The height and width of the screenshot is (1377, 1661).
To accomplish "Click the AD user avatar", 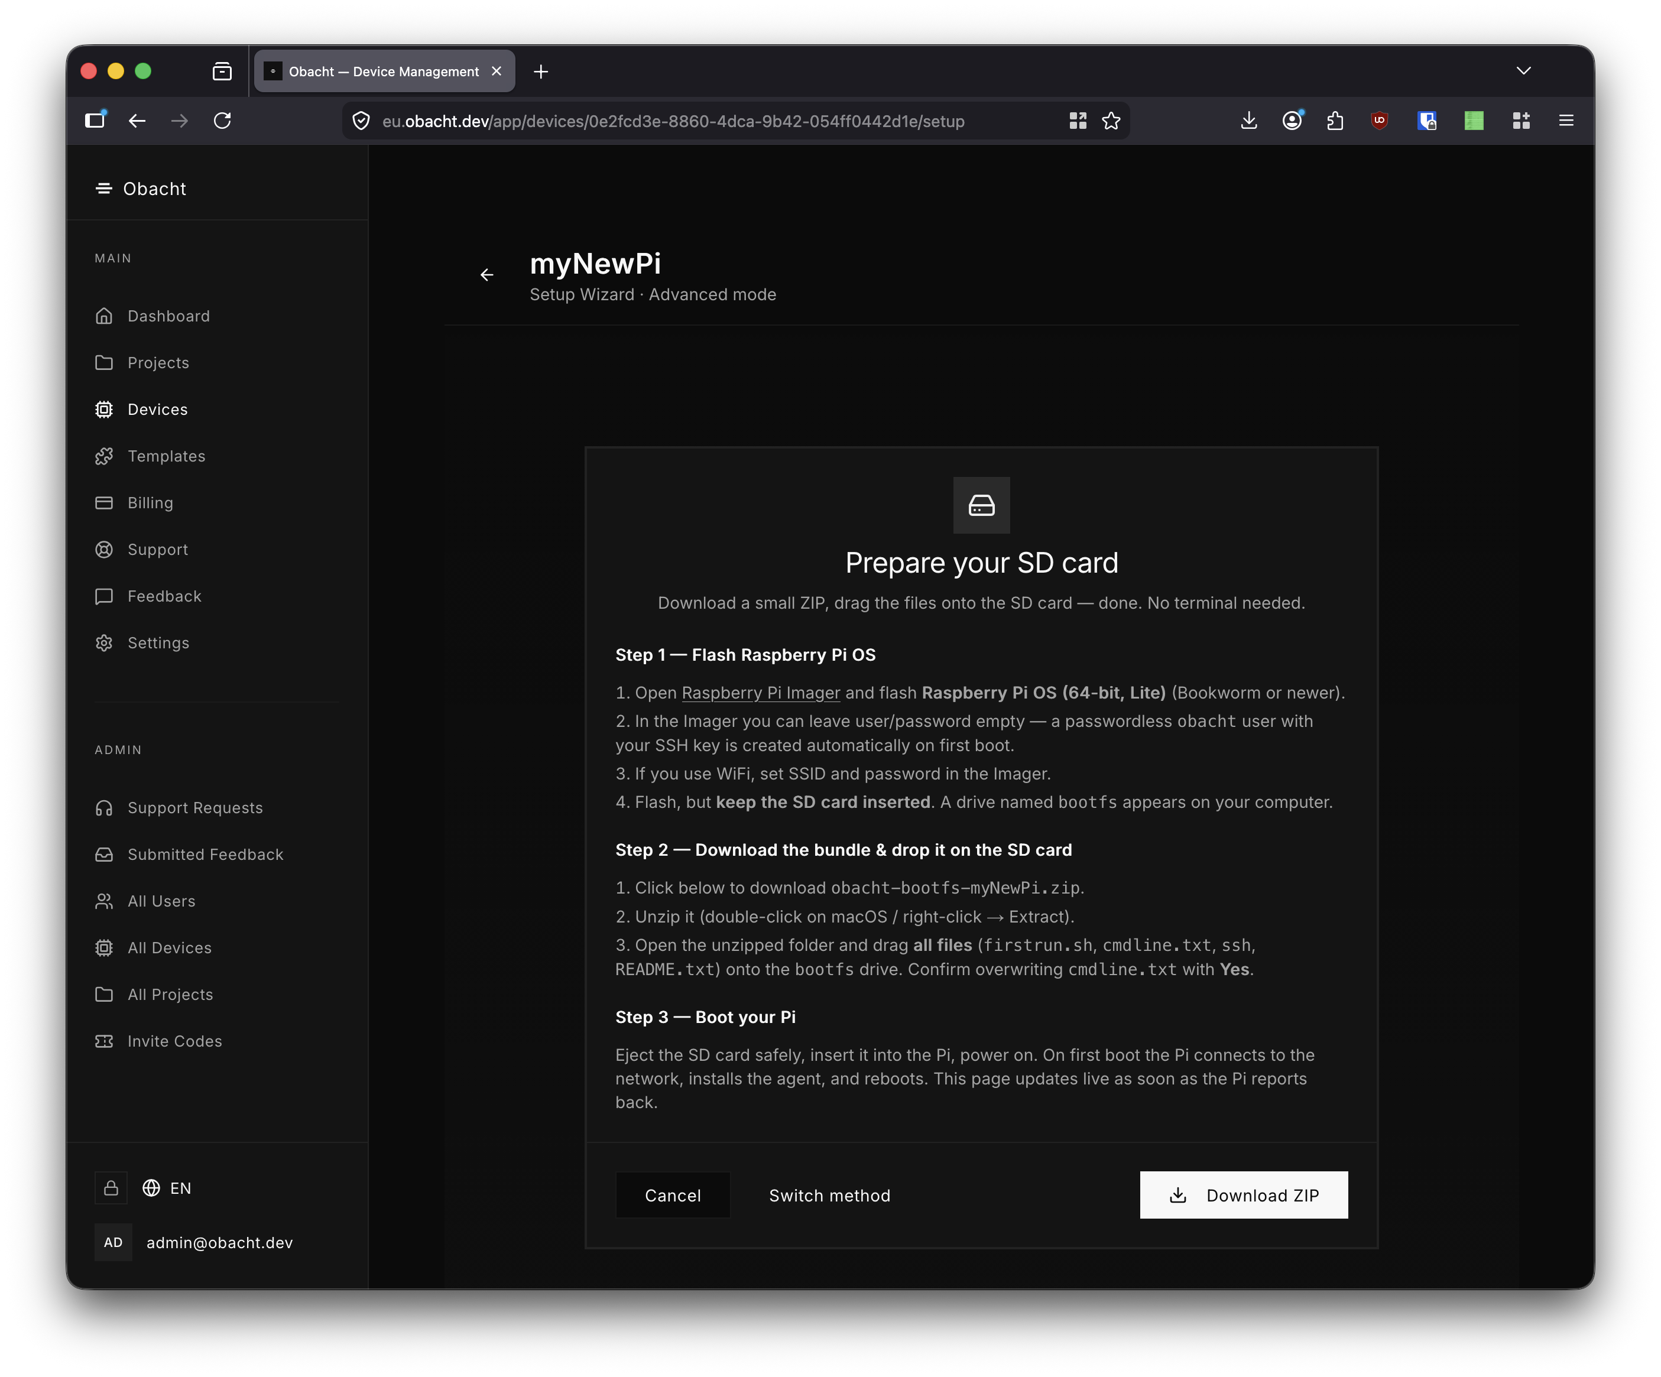I will [113, 1242].
